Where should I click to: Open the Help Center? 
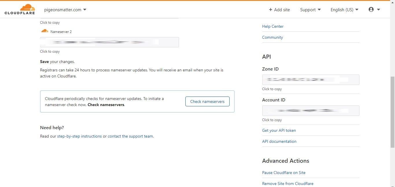(x=272, y=26)
